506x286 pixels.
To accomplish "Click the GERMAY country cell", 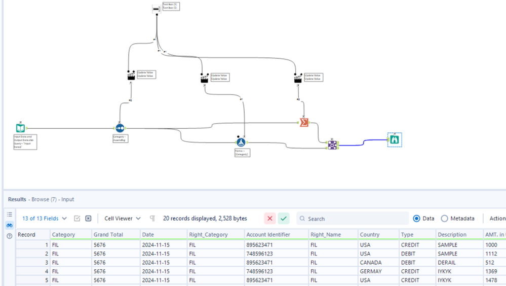I will pyautogui.click(x=378, y=271).
